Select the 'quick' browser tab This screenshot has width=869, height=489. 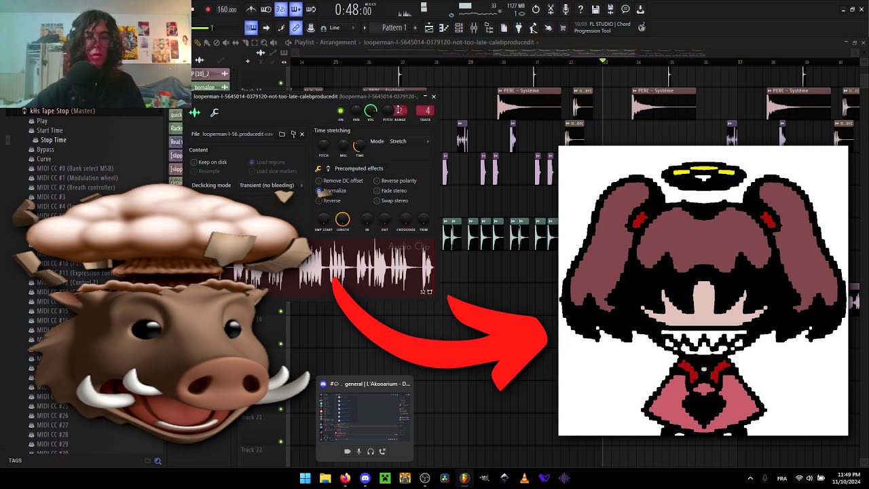pyautogui.click(x=176, y=115)
